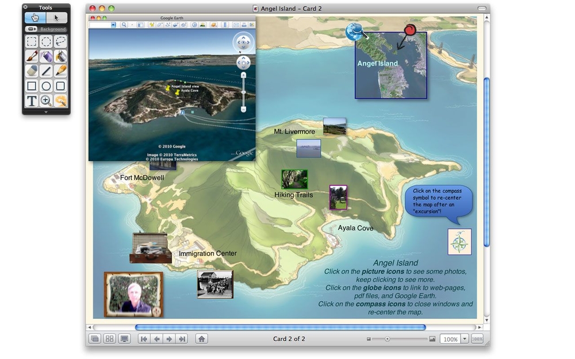Select the arrow pointer Edit tool
The width and height of the screenshot is (575, 359).
[56, 18]
